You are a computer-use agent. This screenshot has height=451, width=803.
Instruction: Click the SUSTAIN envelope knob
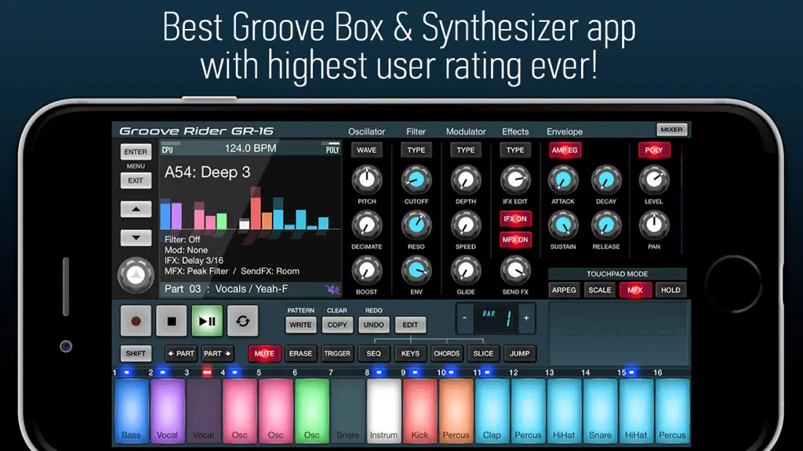click(563, 225)
